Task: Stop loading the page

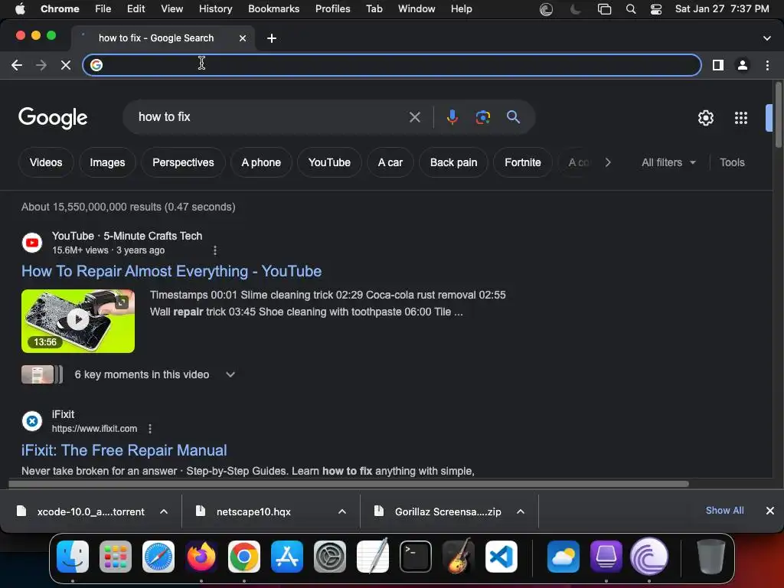Action: (66, 65)
